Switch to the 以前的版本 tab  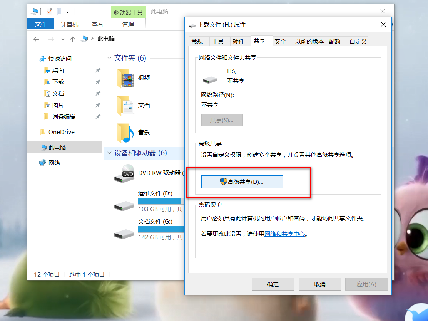[x=309, y=41]
